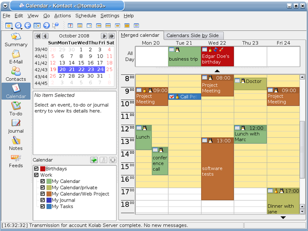308x231 pixels.
Task: Open Journal in the sidebar
Action: pyautogui.click(x=16, y=126)
